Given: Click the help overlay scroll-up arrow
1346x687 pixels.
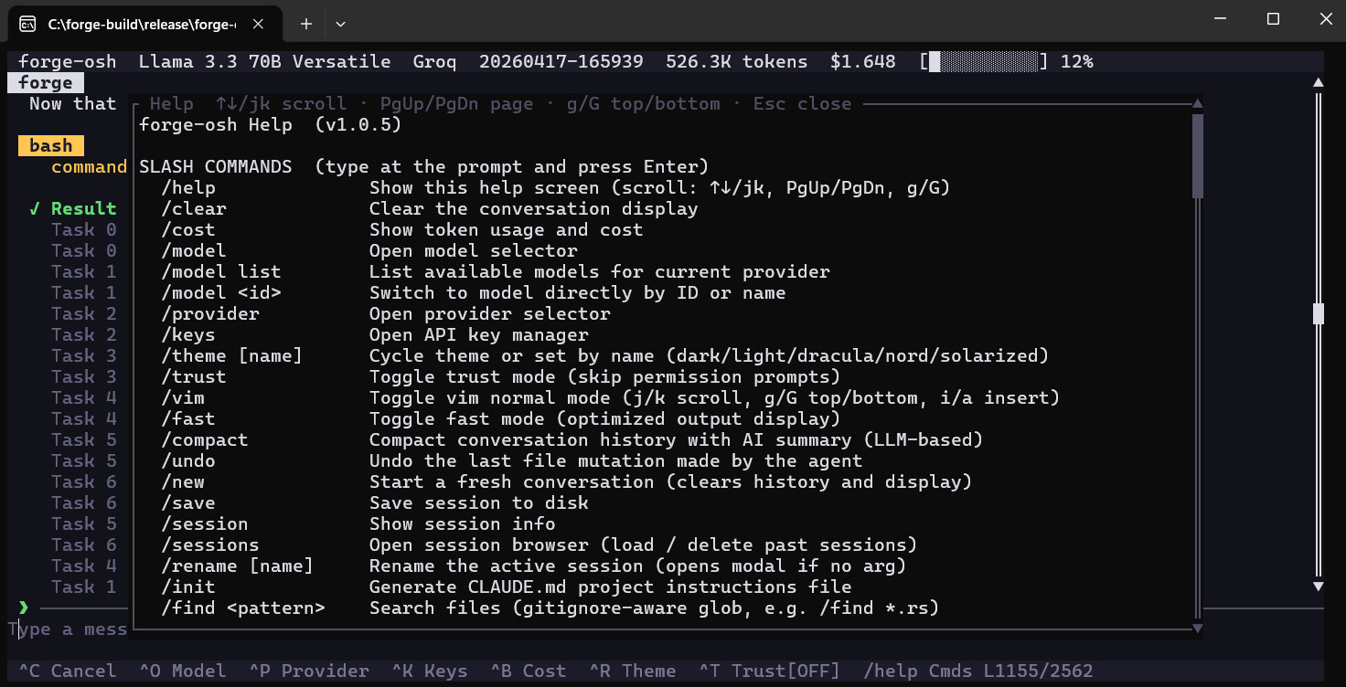Looking at the screenshot, I should click(1198, 104).
